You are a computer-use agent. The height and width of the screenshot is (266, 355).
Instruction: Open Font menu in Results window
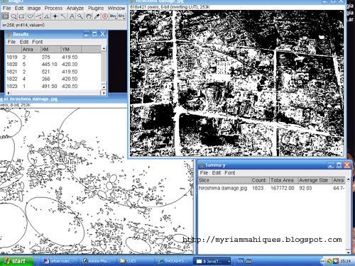37,42
